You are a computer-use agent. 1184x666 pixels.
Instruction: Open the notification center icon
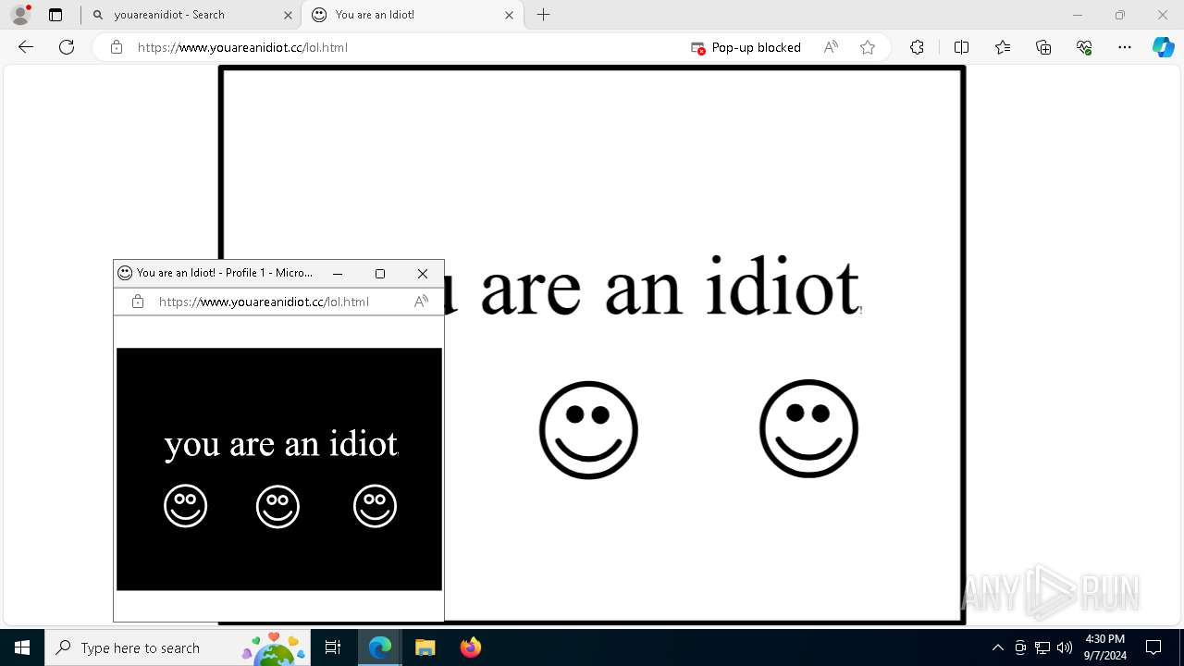[x=1153, y=647]
